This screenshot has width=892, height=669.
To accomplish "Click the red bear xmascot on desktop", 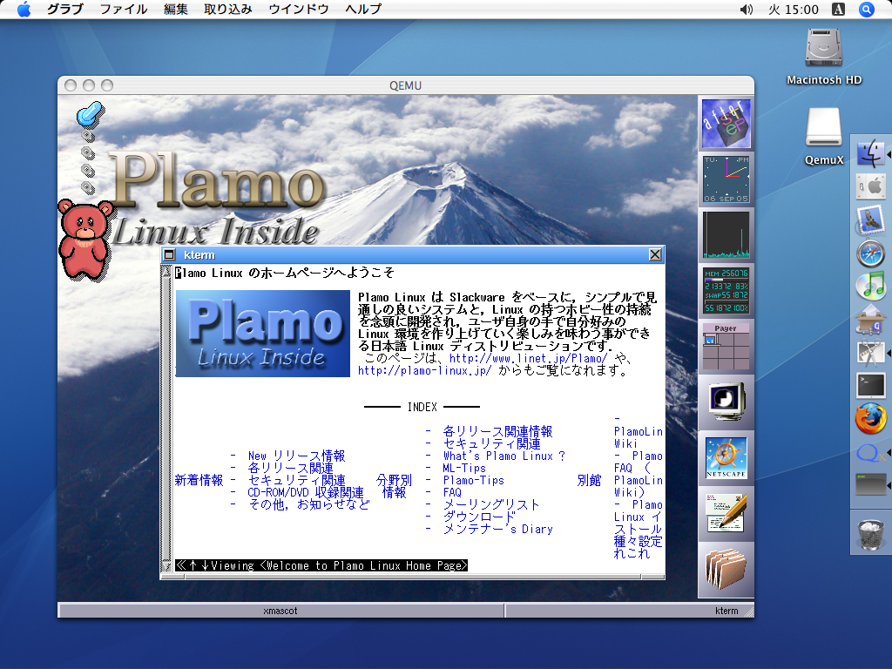I will [84, 240].
